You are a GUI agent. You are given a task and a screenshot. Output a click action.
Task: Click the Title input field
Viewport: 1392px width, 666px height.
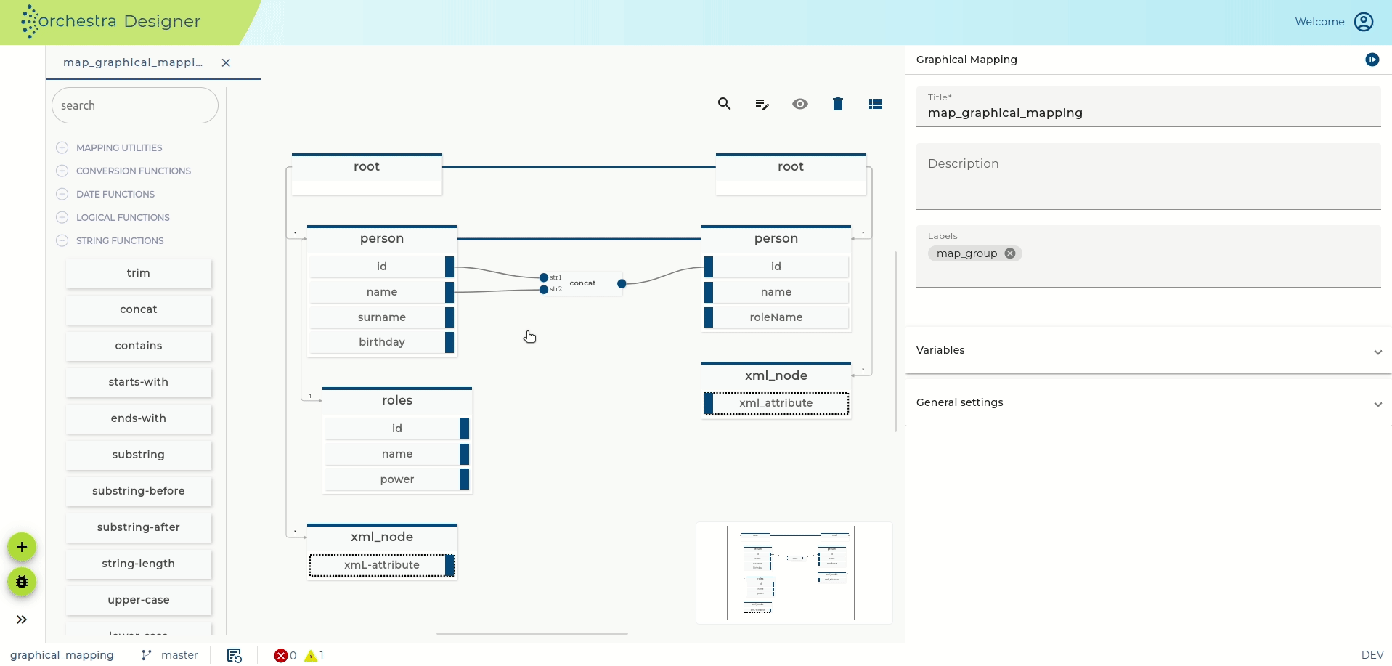[1148, 107]
